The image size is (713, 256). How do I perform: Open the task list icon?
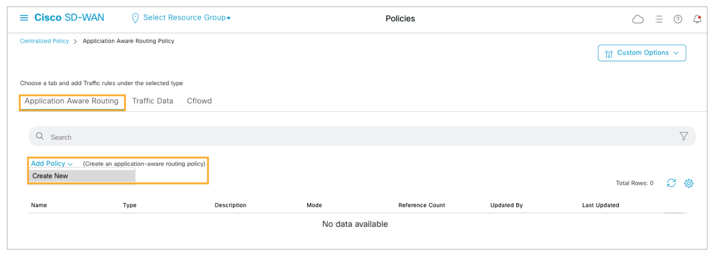658,19
